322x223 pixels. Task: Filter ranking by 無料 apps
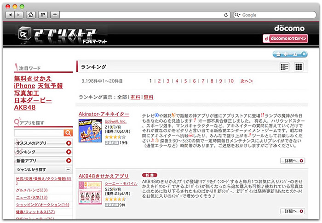(149, 97)
